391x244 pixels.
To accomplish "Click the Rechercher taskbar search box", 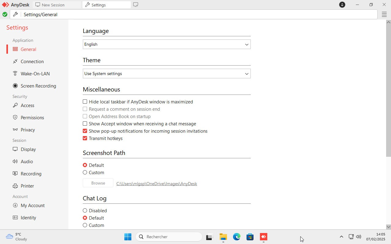I will click(169, 237).
